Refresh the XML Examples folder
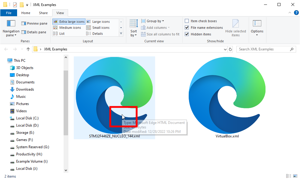This screenshot has height=180, width=300. coord(230,49)
